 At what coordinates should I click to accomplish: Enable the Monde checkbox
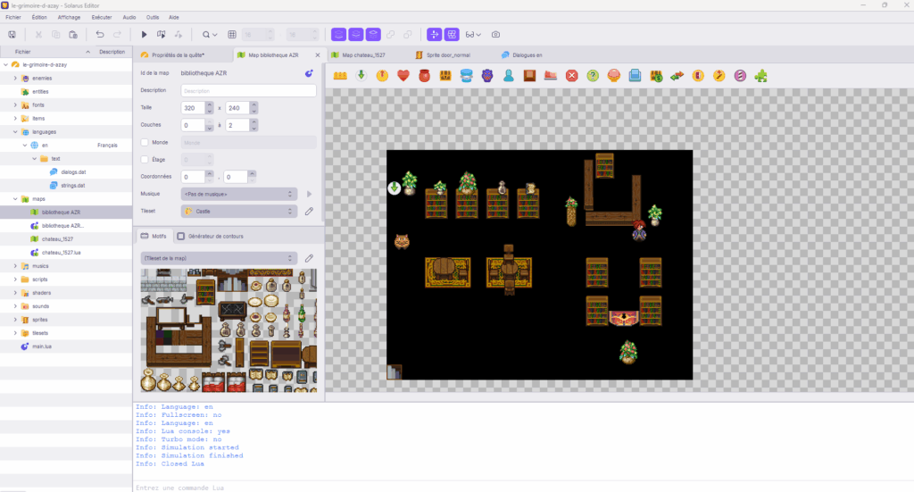click(x=145, y=142)
